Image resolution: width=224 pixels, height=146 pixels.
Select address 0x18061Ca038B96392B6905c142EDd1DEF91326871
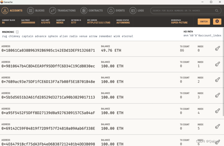tap(48, 50)
